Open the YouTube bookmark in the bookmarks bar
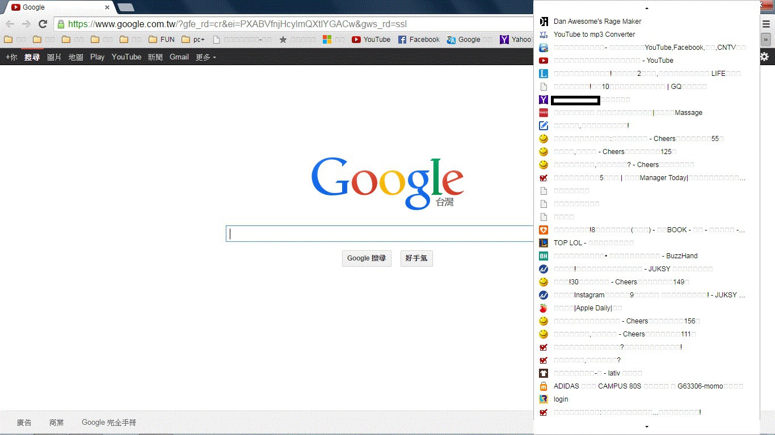Screen dimensions: 775x435 click(x=371, y=40)
